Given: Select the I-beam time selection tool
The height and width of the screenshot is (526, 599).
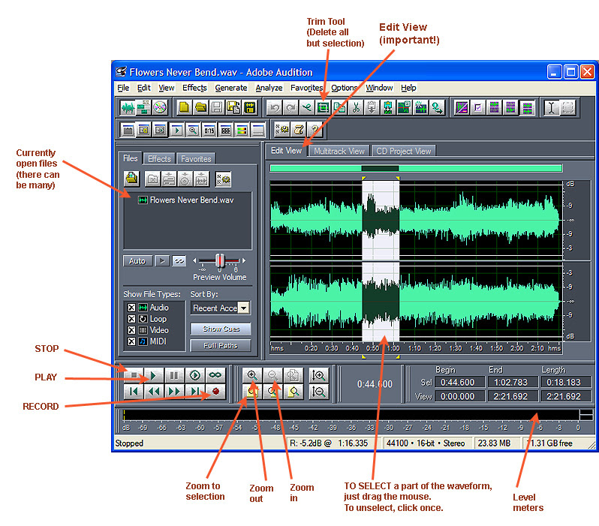Looking at the screenshot, I should click(x=551, y=108).
